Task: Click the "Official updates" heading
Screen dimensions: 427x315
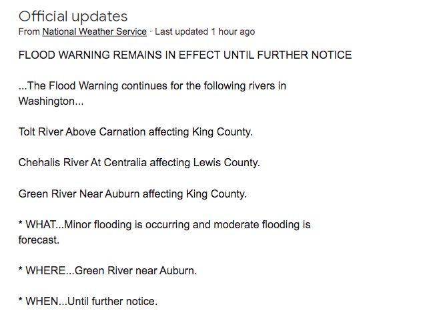Action: click(x=73, y=16)
